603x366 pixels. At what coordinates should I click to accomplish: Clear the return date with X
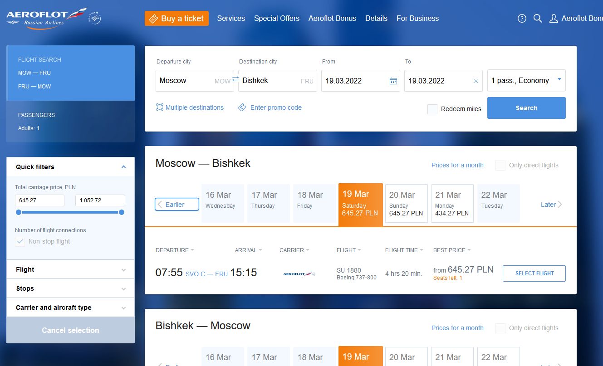476,81
